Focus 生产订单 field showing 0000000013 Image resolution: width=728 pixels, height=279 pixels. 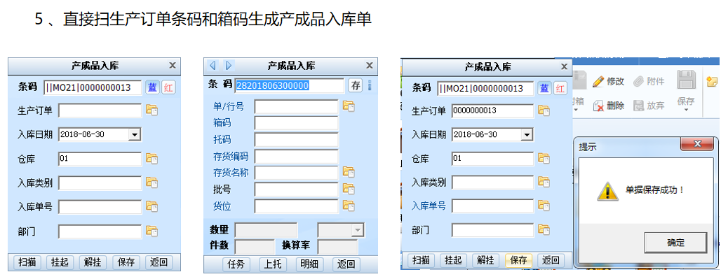492,111
